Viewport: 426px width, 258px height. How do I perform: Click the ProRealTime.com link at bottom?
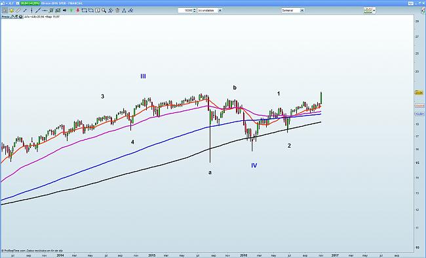(15, 251)
